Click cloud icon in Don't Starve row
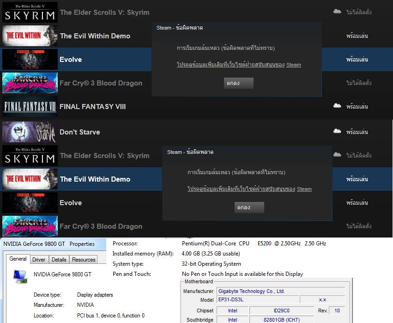 click(x=337, y=131)
